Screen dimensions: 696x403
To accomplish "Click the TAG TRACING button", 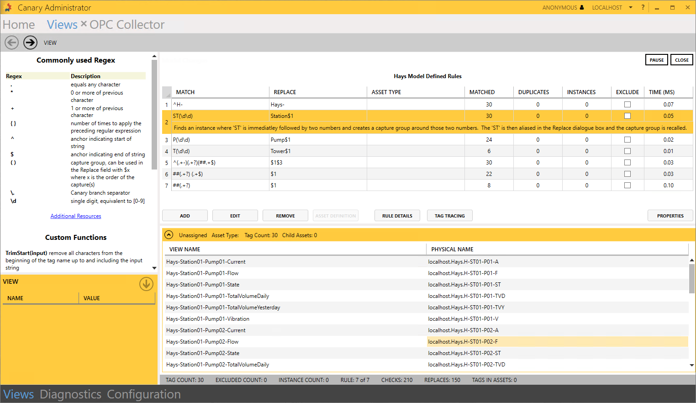I will (x=449, y=216).
